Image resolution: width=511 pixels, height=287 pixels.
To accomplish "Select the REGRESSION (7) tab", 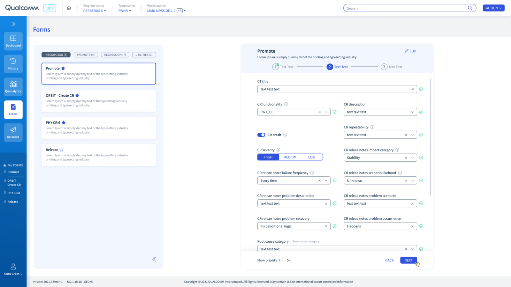I will 115,55.
